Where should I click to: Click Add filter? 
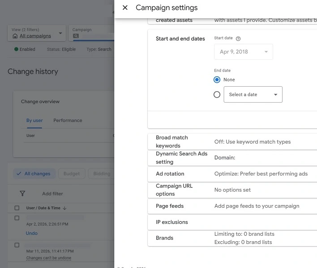tap(52, 193)
